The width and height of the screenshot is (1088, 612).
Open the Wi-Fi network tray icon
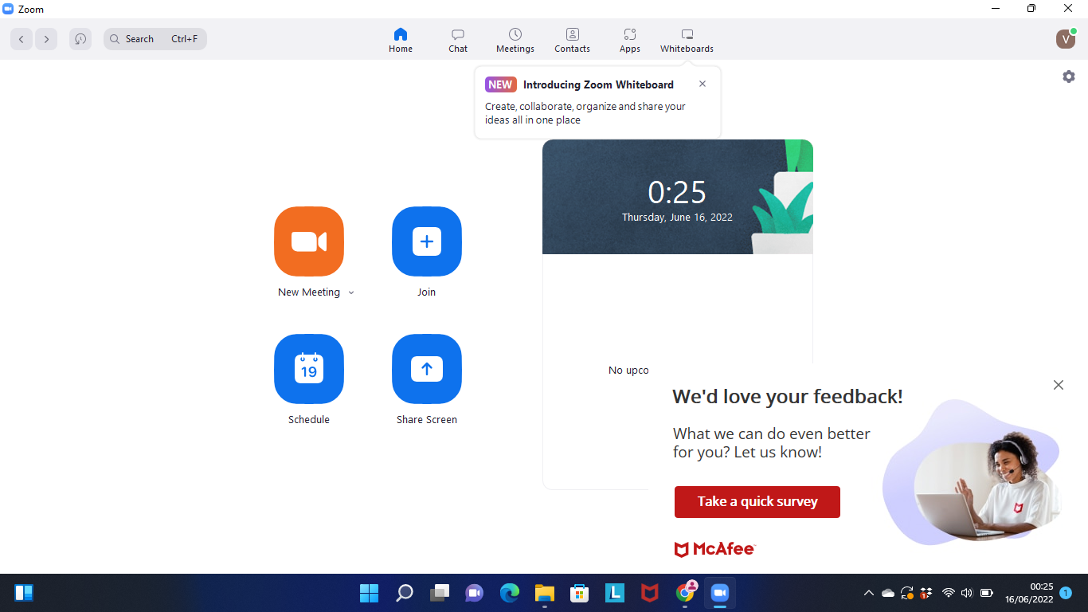[949, 593]
